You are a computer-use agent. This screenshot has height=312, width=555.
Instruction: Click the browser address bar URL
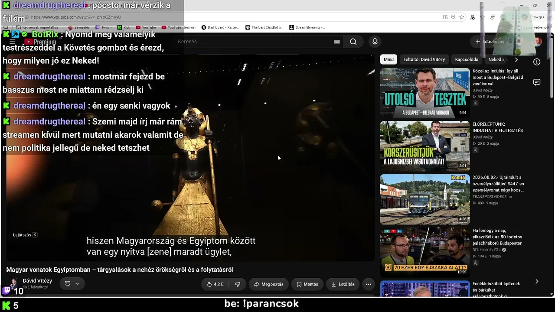76,17
